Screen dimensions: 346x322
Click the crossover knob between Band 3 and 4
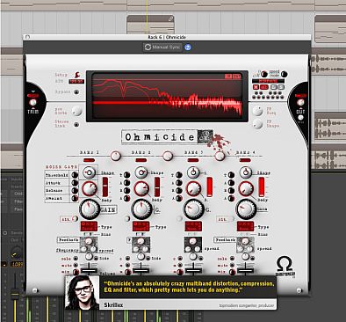pos(220,156)
